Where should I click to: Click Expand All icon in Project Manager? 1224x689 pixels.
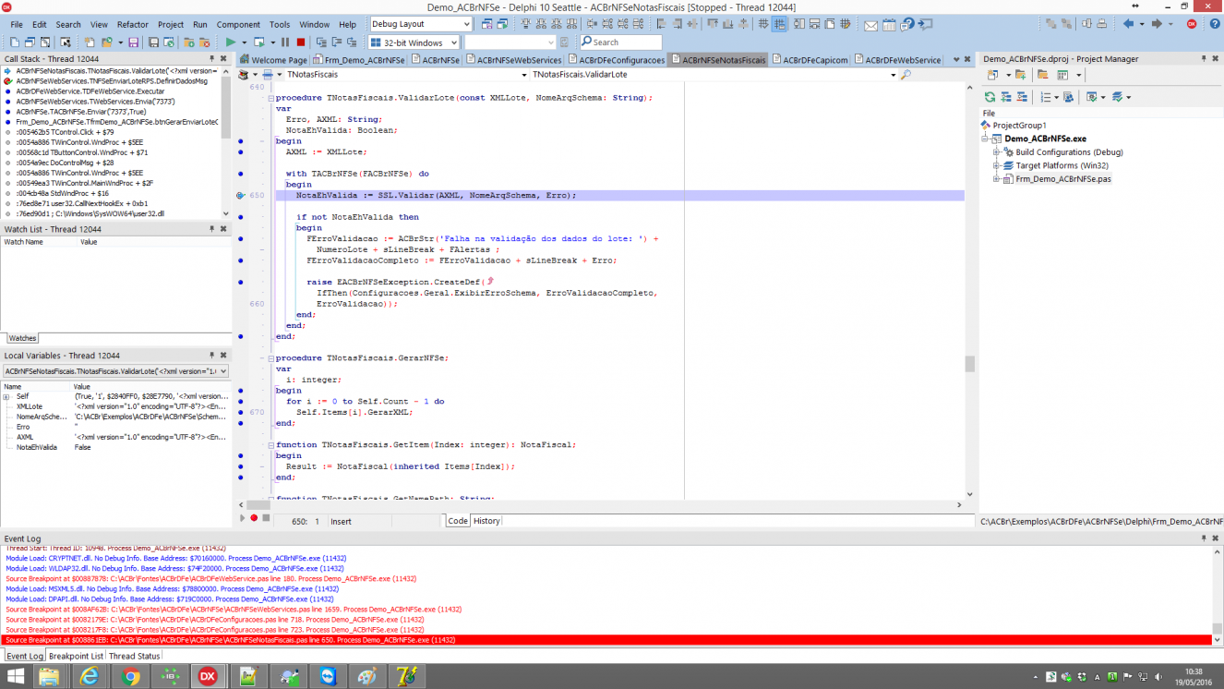[1007, 97]
